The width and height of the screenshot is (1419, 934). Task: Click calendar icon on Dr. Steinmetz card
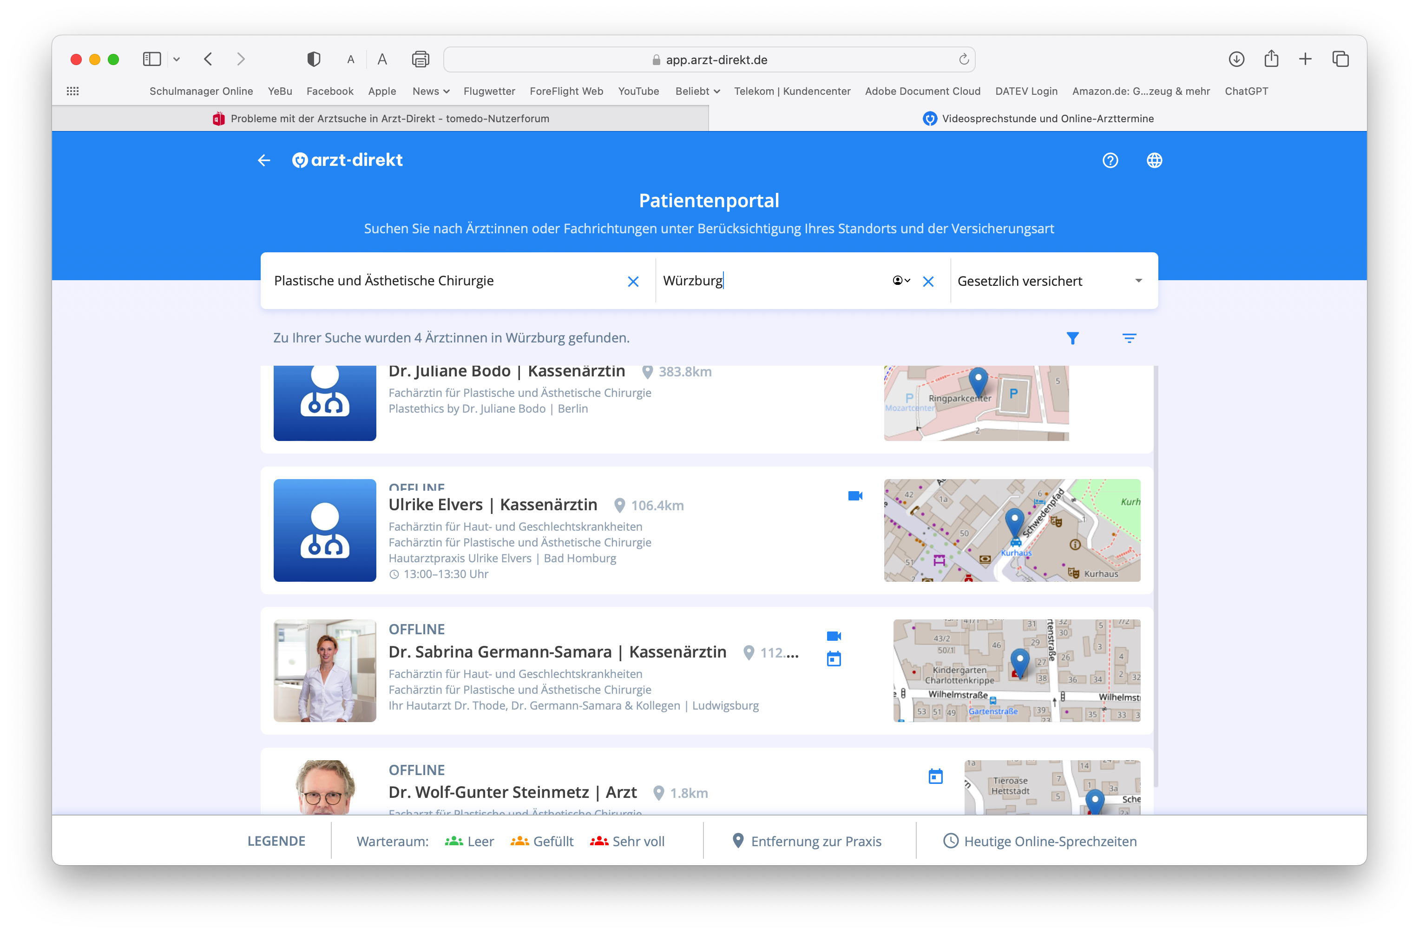[x=935, y=776]
